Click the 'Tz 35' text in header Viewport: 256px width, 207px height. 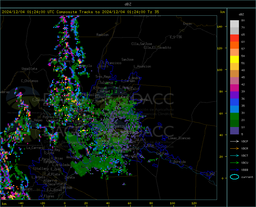153,12
